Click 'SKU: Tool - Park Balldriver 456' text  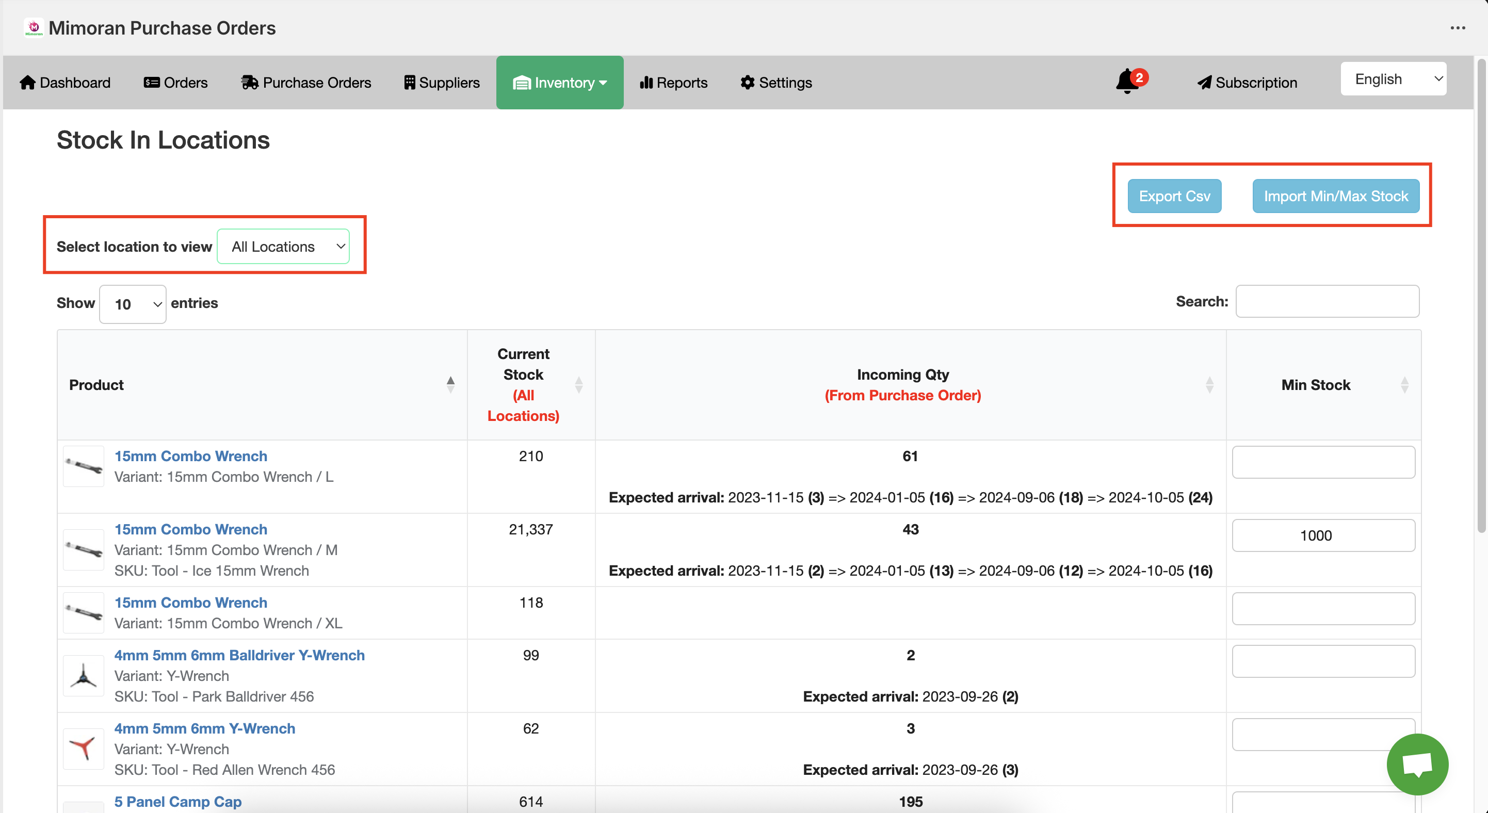click(214, 697)
